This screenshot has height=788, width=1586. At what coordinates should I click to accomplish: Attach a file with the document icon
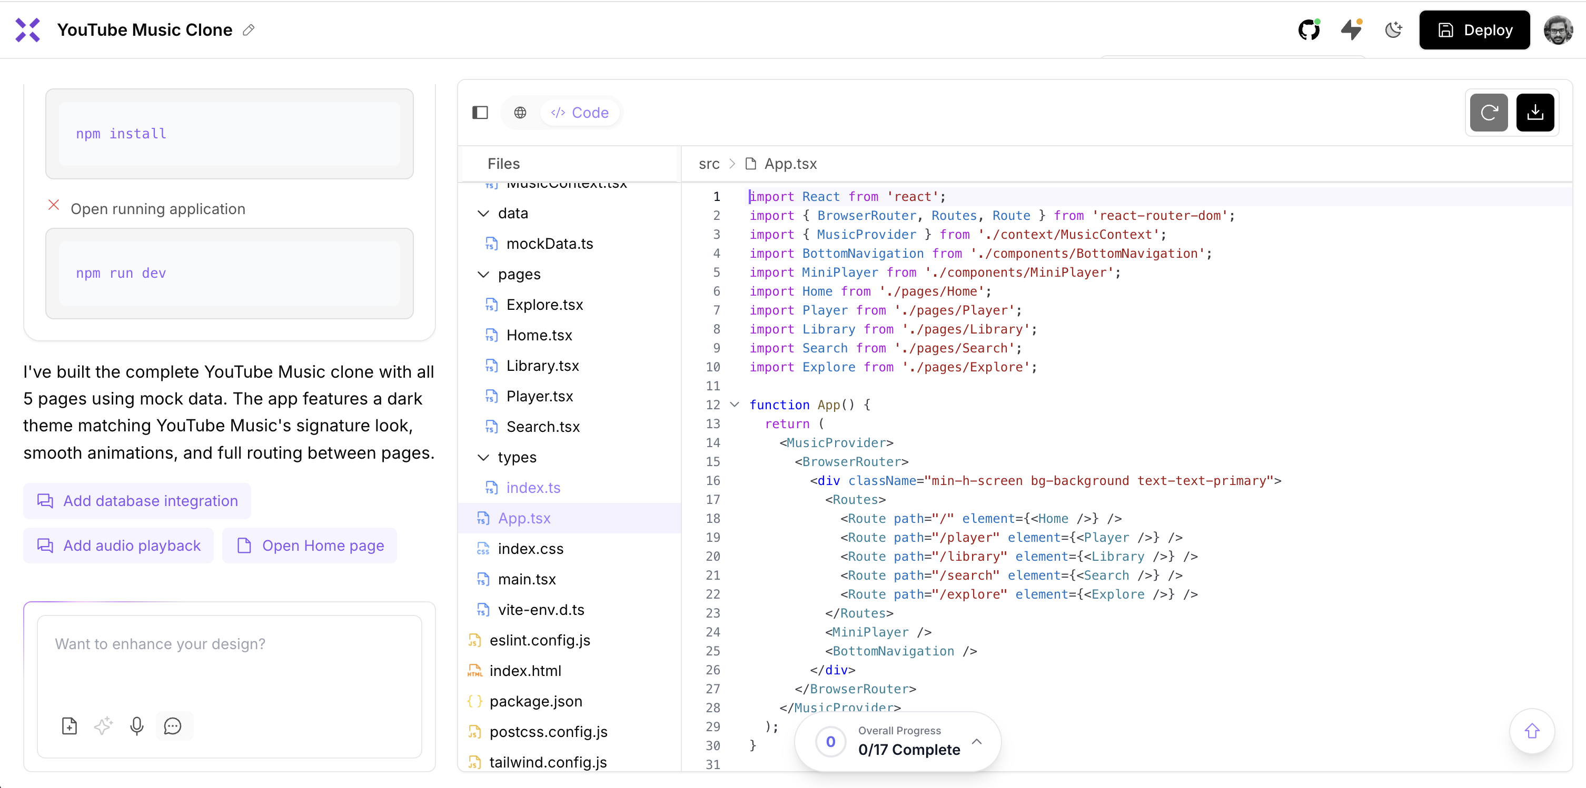(70, 726)
